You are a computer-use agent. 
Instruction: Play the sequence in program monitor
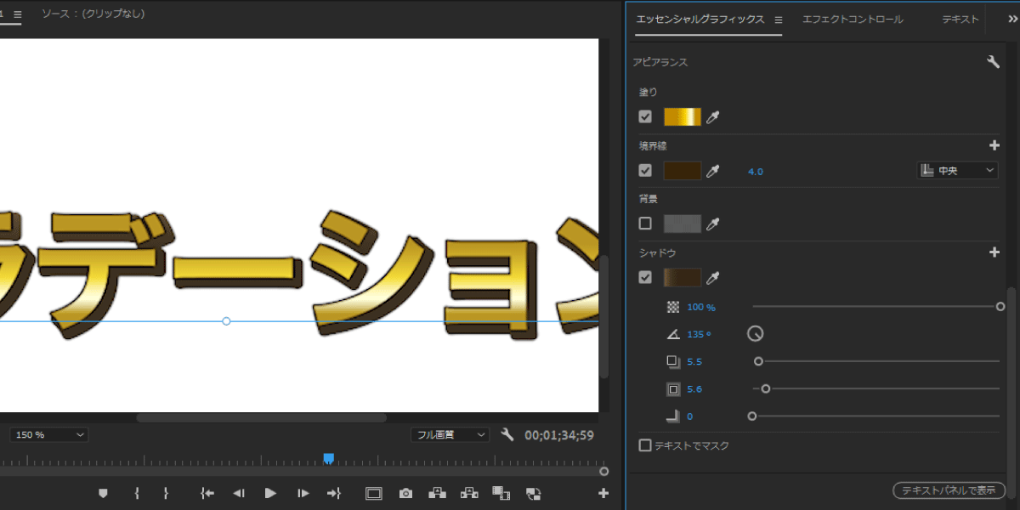(270, 492)
